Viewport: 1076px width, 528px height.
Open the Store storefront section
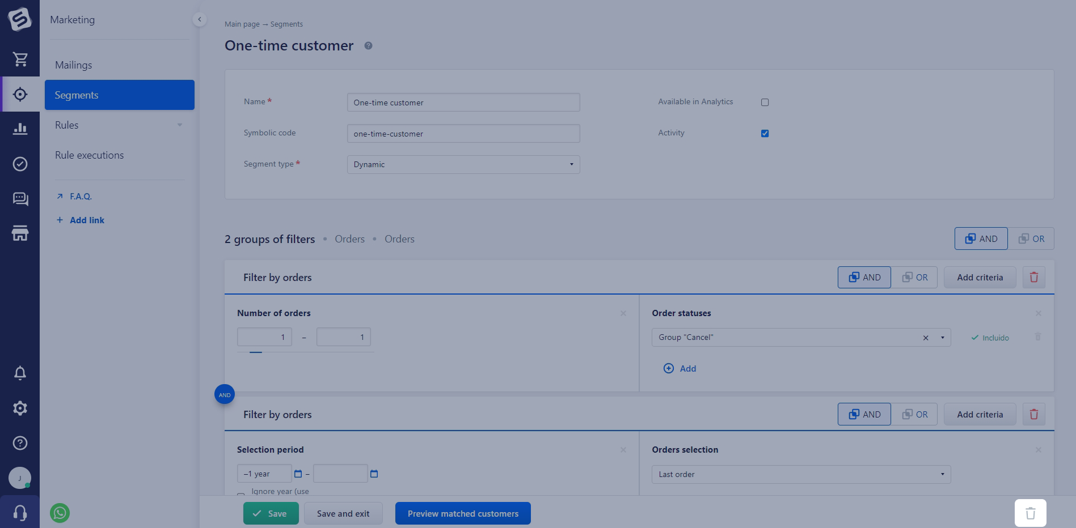pos(20,233)
